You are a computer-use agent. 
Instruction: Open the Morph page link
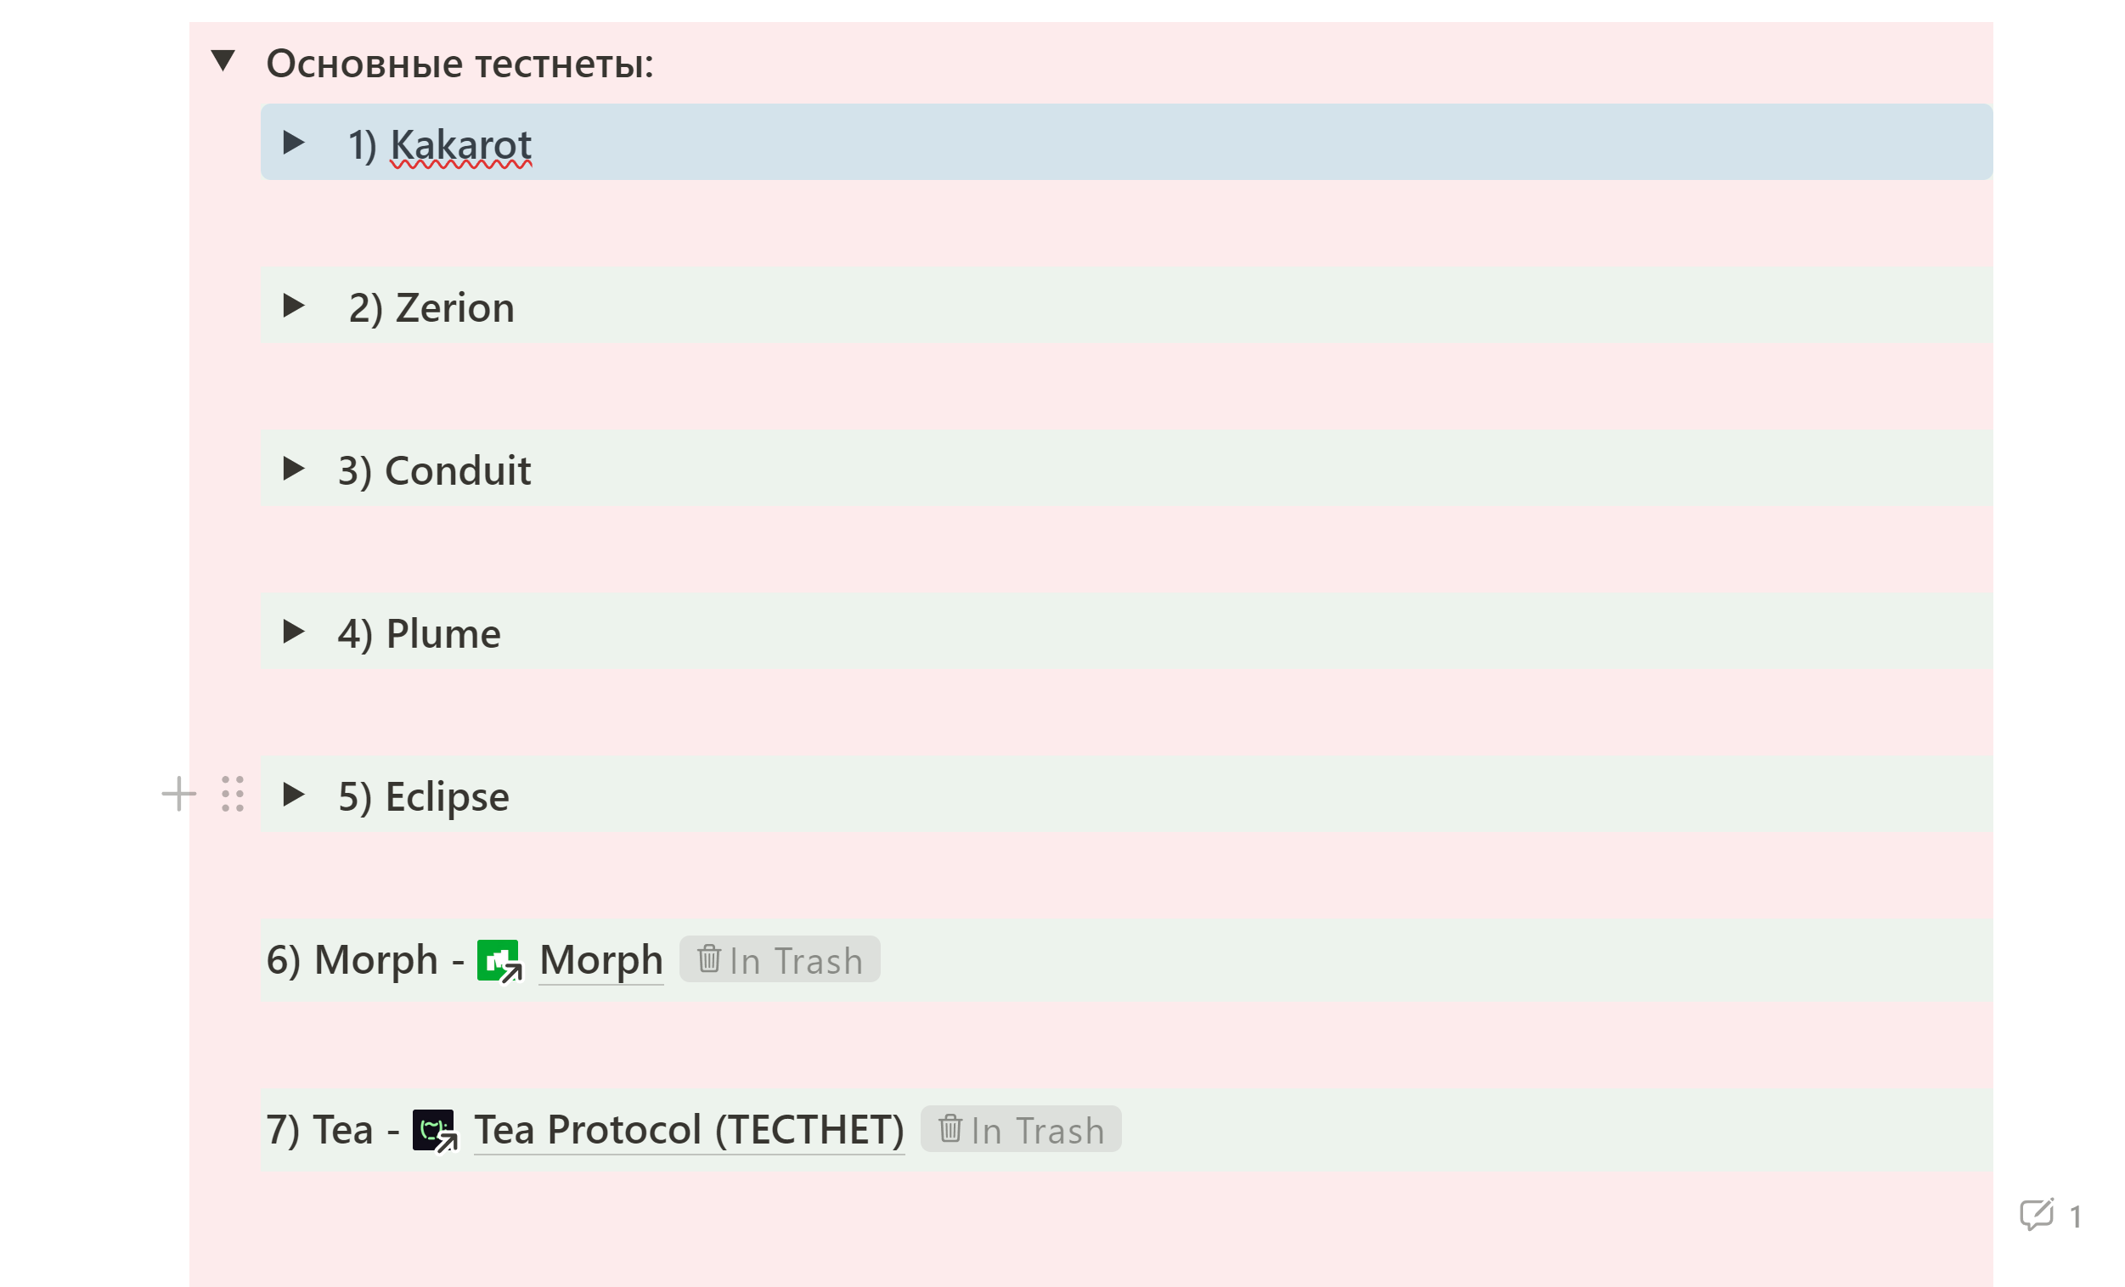(x=601, y=960)
